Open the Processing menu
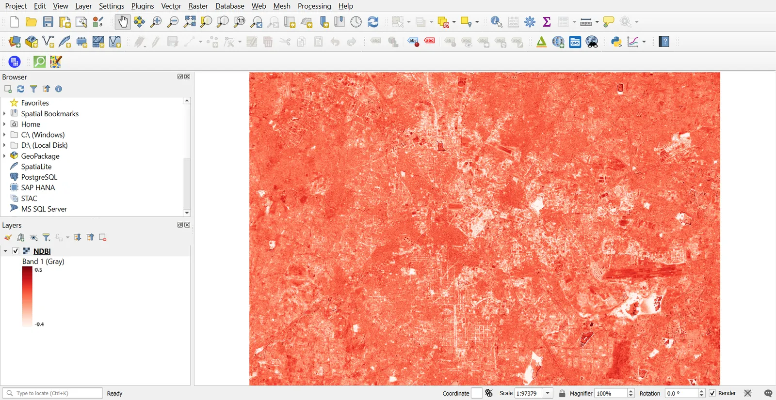776x400 pixels. click(x=314, y=6)
